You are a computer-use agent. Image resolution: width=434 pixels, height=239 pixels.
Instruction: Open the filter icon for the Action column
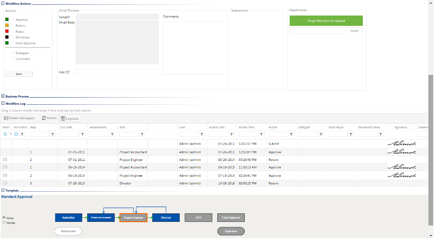click(x=291, y=135)
